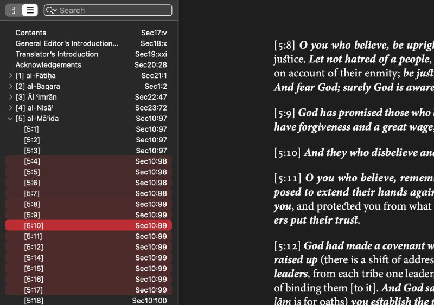Click 'And fear God' line in document
This screenshot has height=305, width=434.
click(354, 87)
